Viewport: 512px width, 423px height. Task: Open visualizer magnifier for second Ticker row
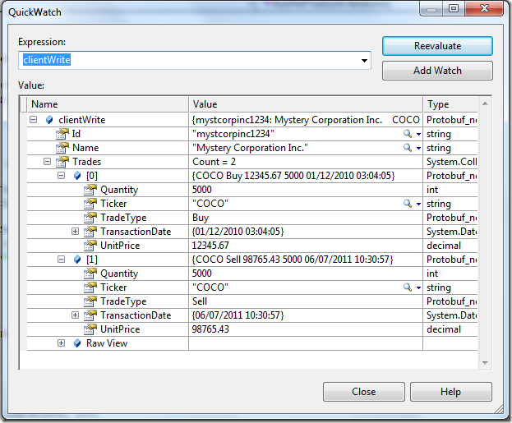click(x=407, y=287)
